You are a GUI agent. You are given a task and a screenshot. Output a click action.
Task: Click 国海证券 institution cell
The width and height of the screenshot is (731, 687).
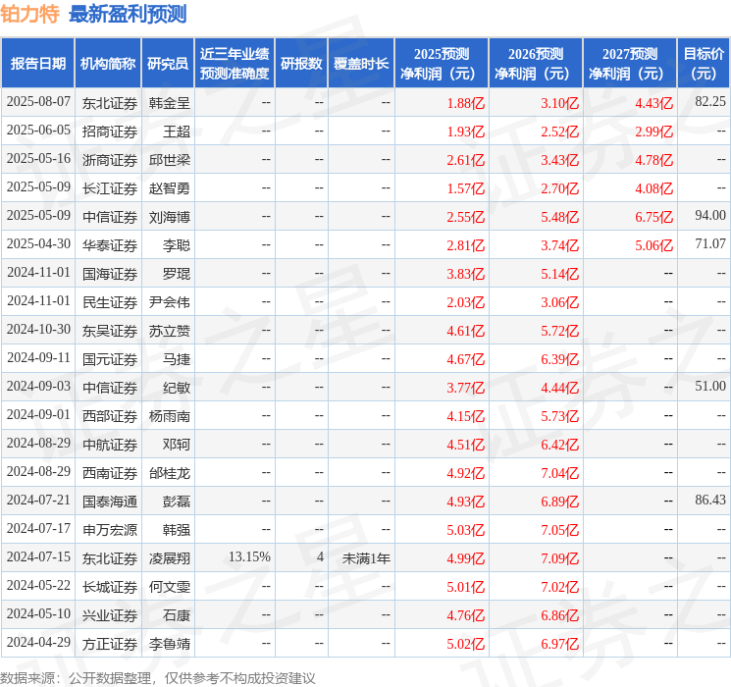(x=110, y=274)
